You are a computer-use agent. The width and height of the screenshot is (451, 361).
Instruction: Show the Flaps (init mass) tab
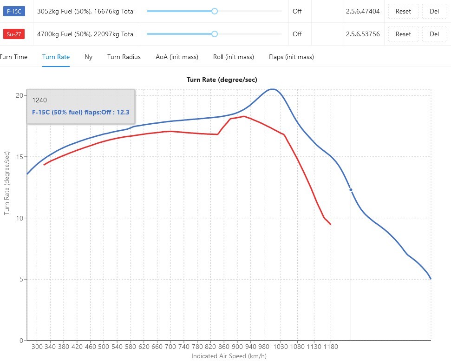tap(291, 57)
